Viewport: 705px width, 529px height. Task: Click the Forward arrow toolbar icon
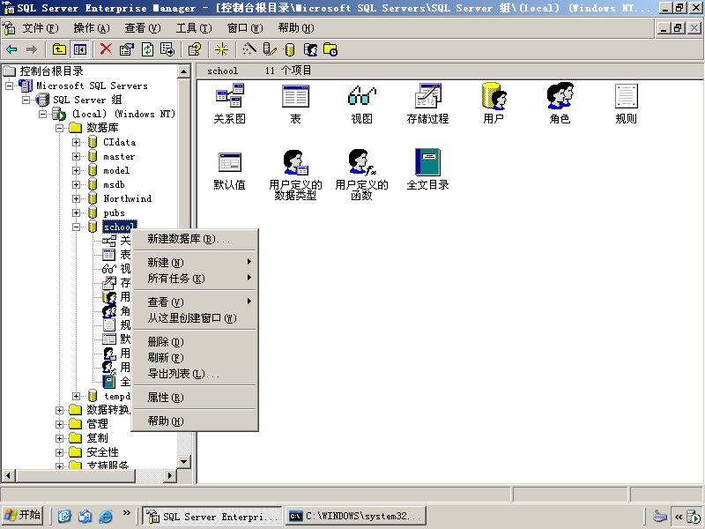click(32, 49)
